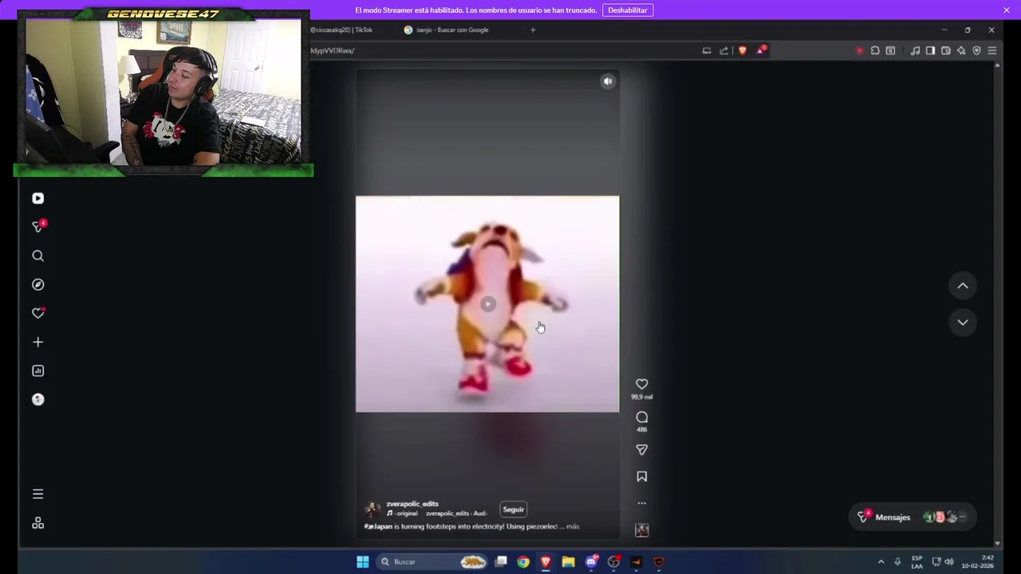Viewport: 1021px width, 574px height.
Task: Expand caption with 'más' link
Action: [573, 527]
